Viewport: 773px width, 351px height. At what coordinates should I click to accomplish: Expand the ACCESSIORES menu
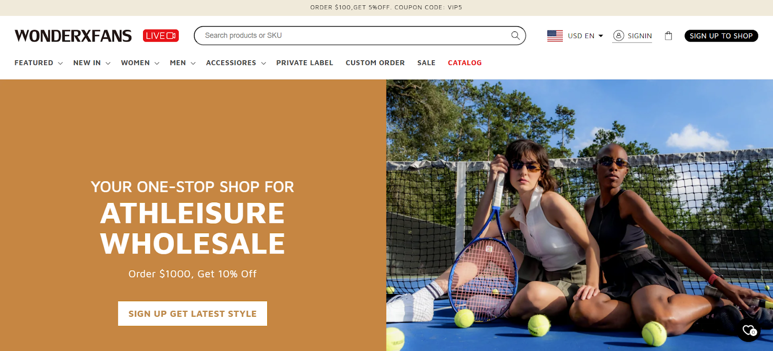coord(236,63)
